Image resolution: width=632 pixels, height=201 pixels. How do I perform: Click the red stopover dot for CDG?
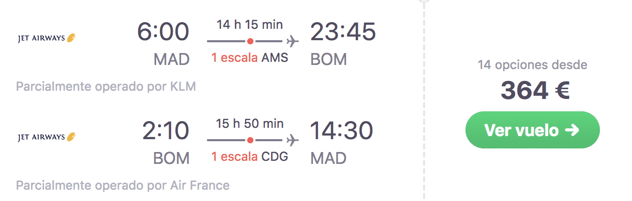tap(250, 140)
